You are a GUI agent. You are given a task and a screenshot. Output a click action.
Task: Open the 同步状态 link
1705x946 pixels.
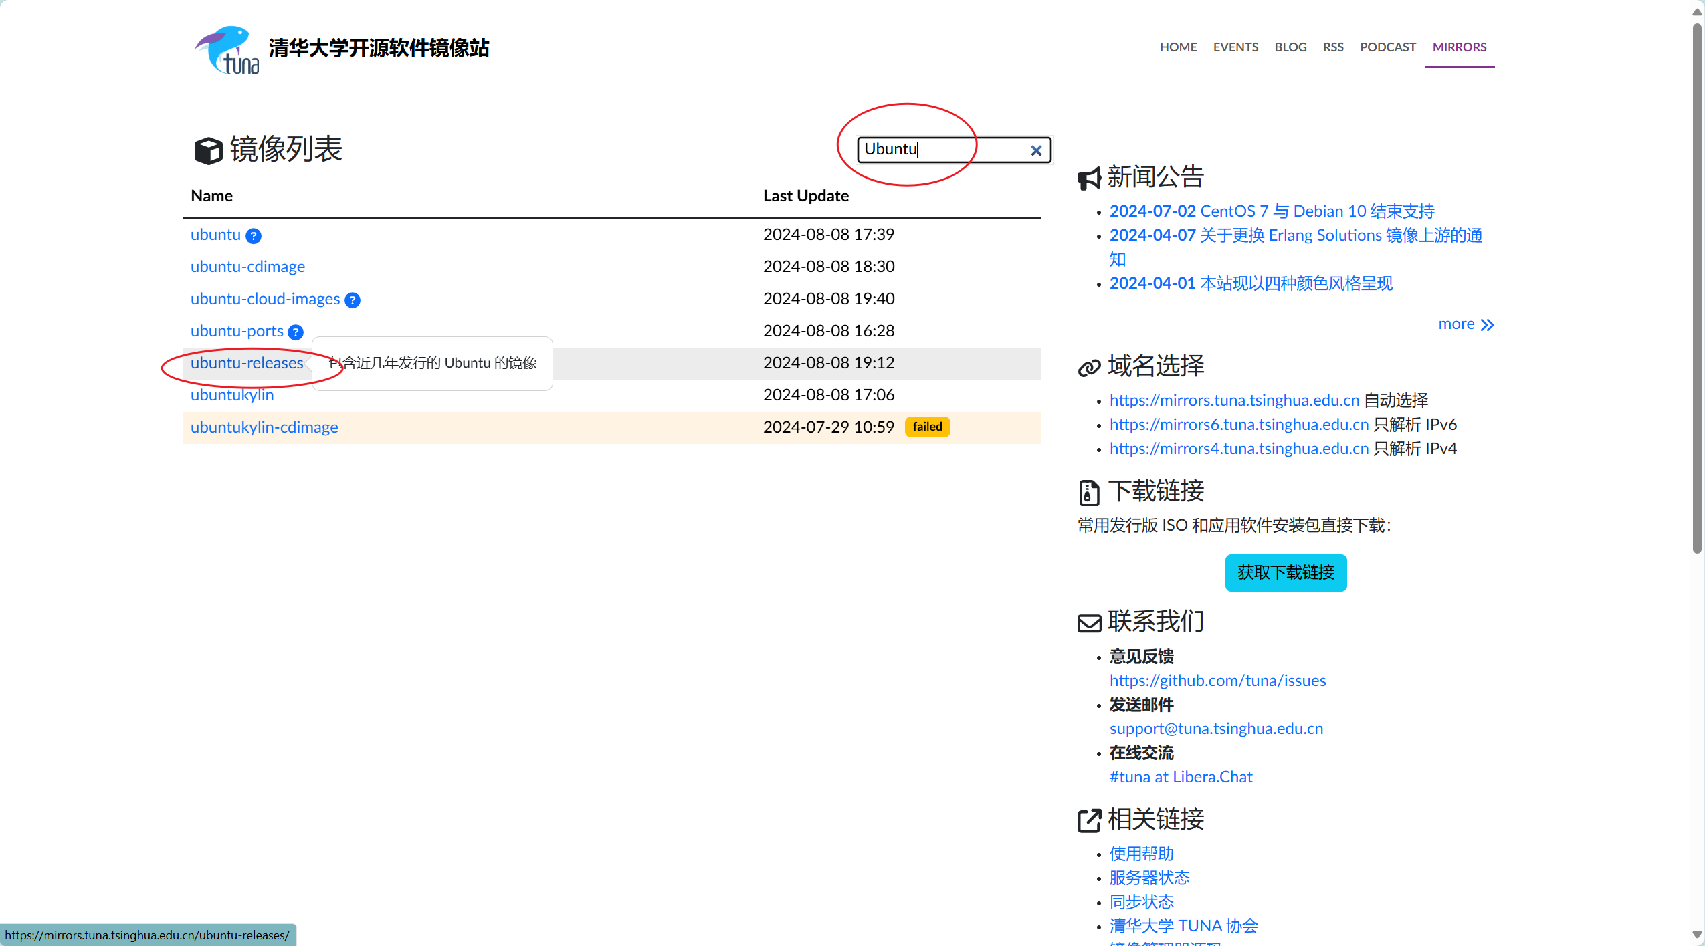tap(1141, 902)
